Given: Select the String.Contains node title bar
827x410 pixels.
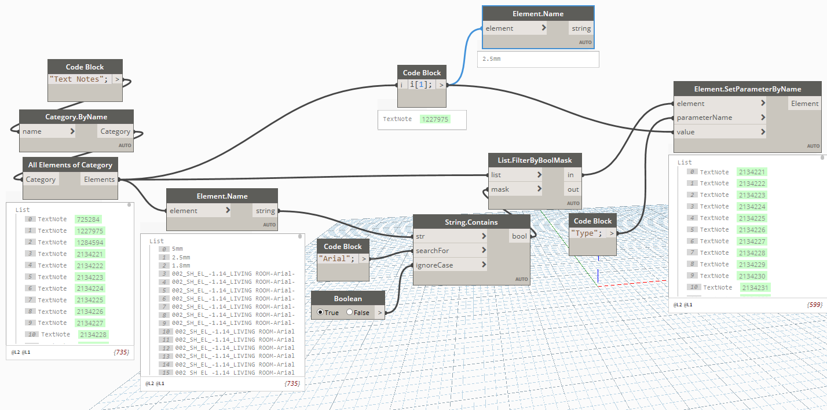Looking at the screenshot, I should (471, 222).
